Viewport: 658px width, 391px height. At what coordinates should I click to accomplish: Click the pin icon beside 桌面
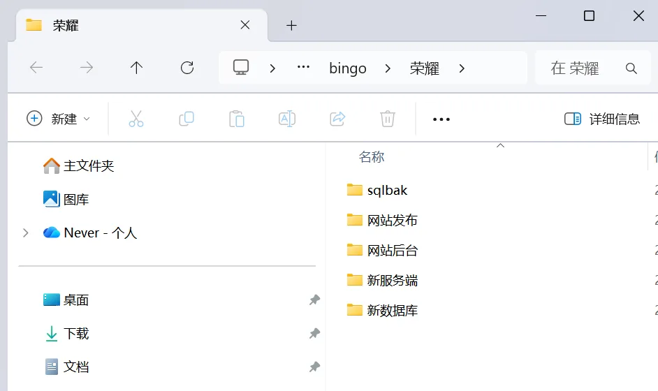click(314, 300)
